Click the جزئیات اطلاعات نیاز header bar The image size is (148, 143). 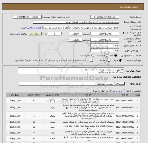73,7
